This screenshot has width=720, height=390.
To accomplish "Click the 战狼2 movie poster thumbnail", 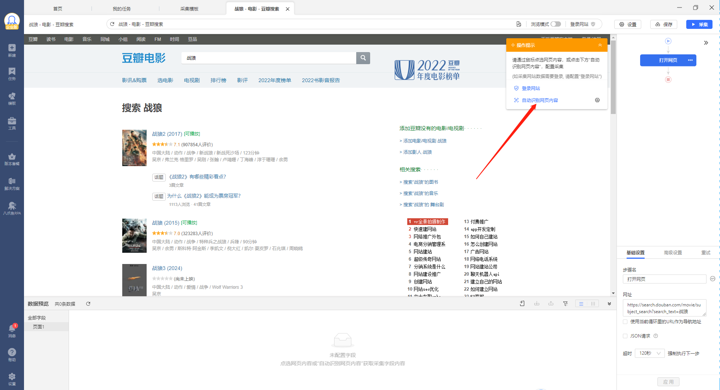I will 134,148.
